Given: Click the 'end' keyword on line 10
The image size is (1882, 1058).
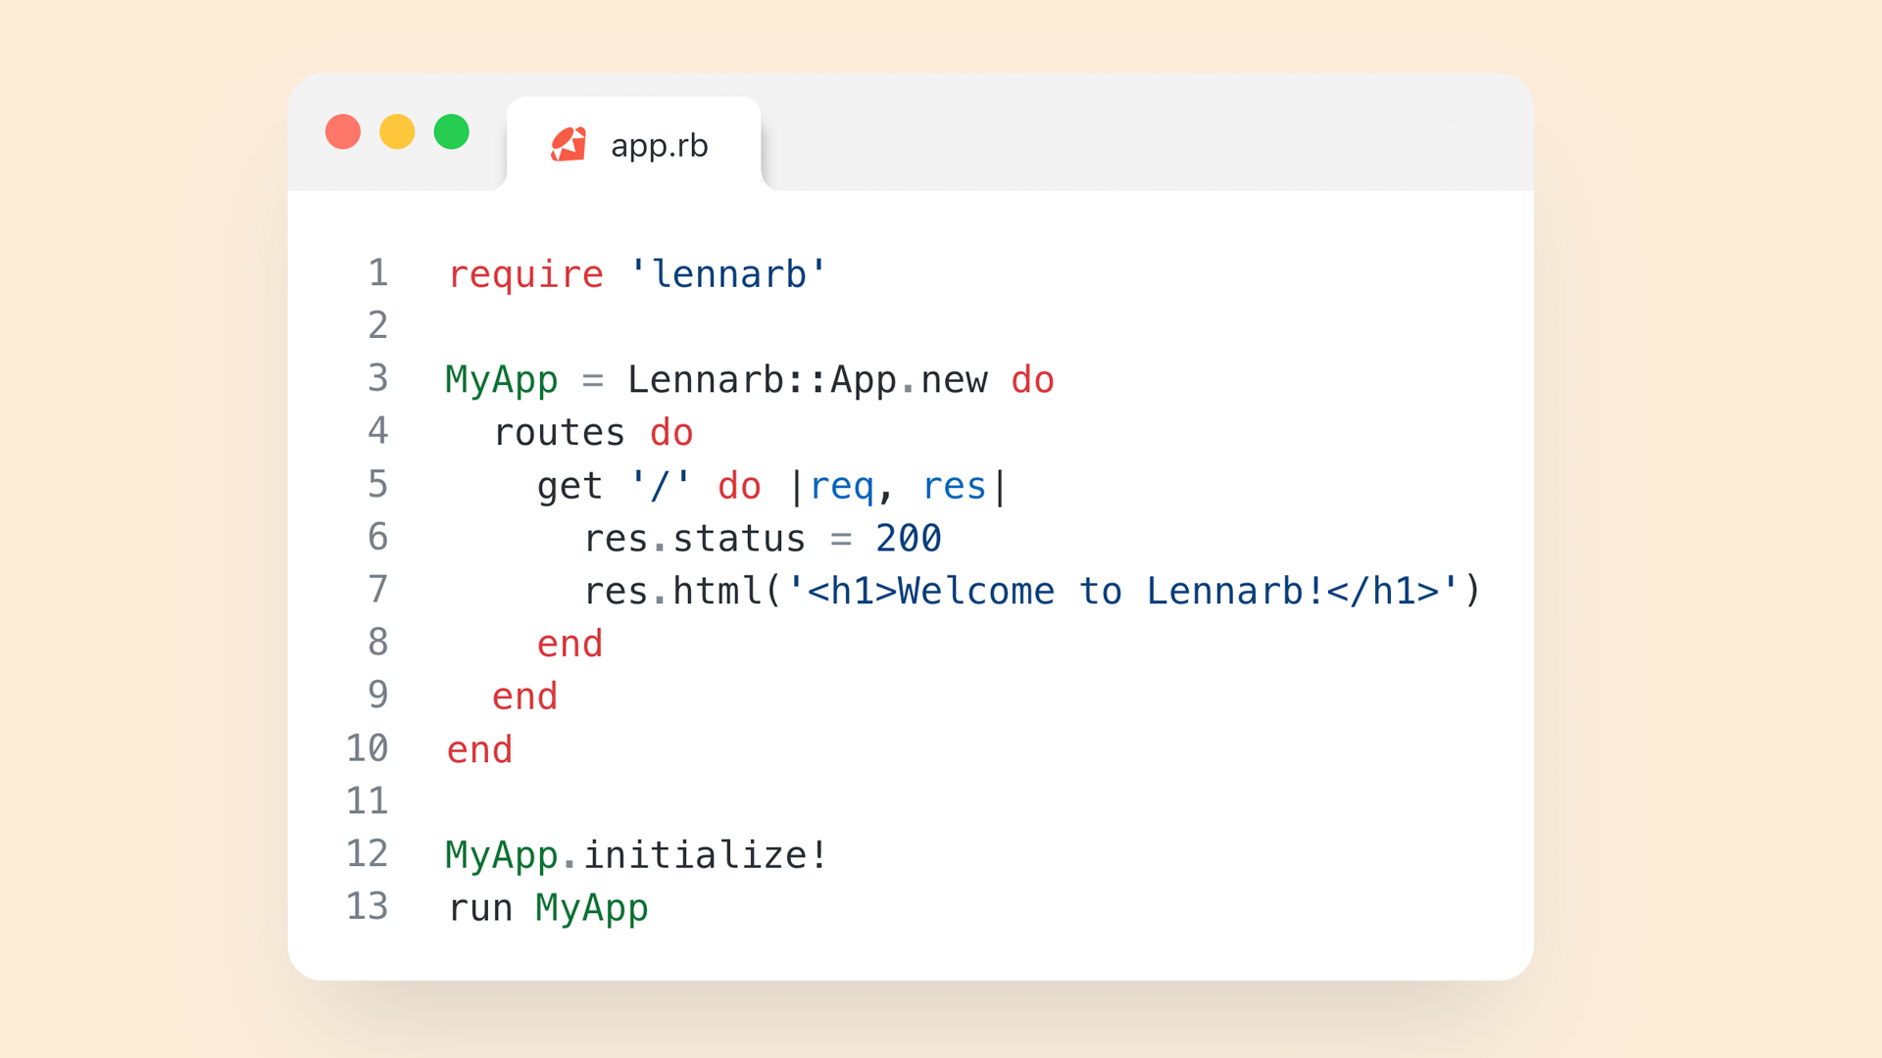Looking at the screenshot, I should point(479,749).
